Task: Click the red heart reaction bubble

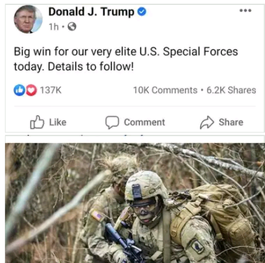Action: pos(31,90)
